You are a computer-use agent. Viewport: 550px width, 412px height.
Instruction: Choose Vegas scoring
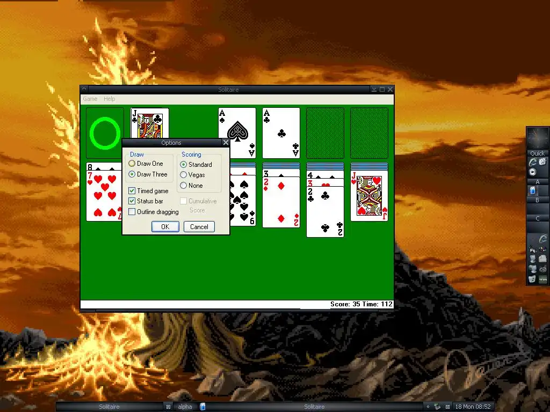193,175
